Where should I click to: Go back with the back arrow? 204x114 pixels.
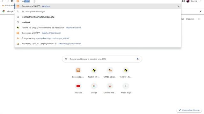3,1
